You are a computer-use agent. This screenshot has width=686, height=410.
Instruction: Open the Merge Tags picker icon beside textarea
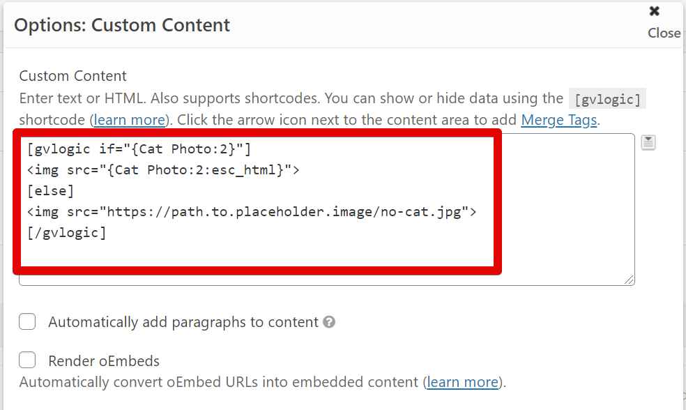(648, 143)
